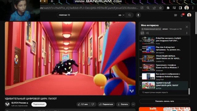Bookmark this page with the star
The image size is (197, 111).
click(160, 8)
